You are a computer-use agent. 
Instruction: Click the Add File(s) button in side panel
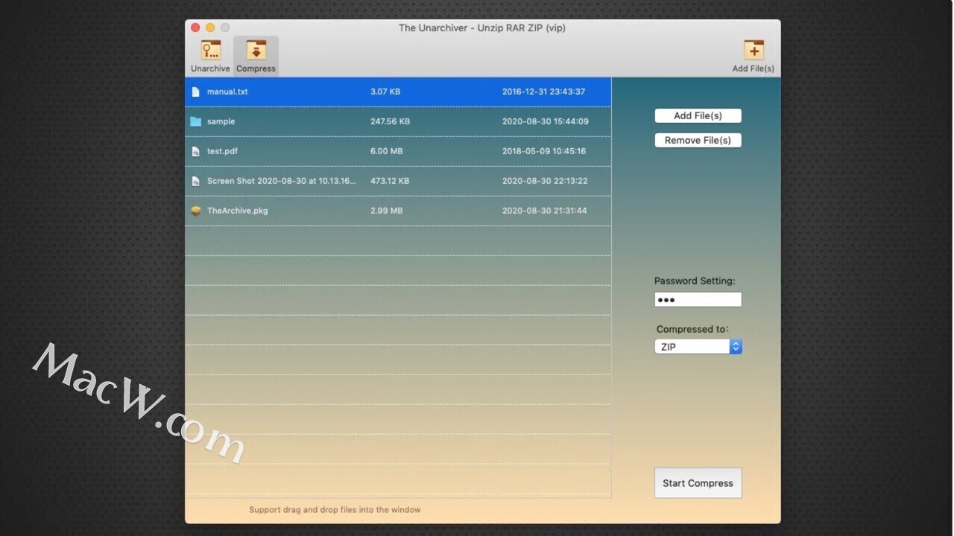click(698, 115)
